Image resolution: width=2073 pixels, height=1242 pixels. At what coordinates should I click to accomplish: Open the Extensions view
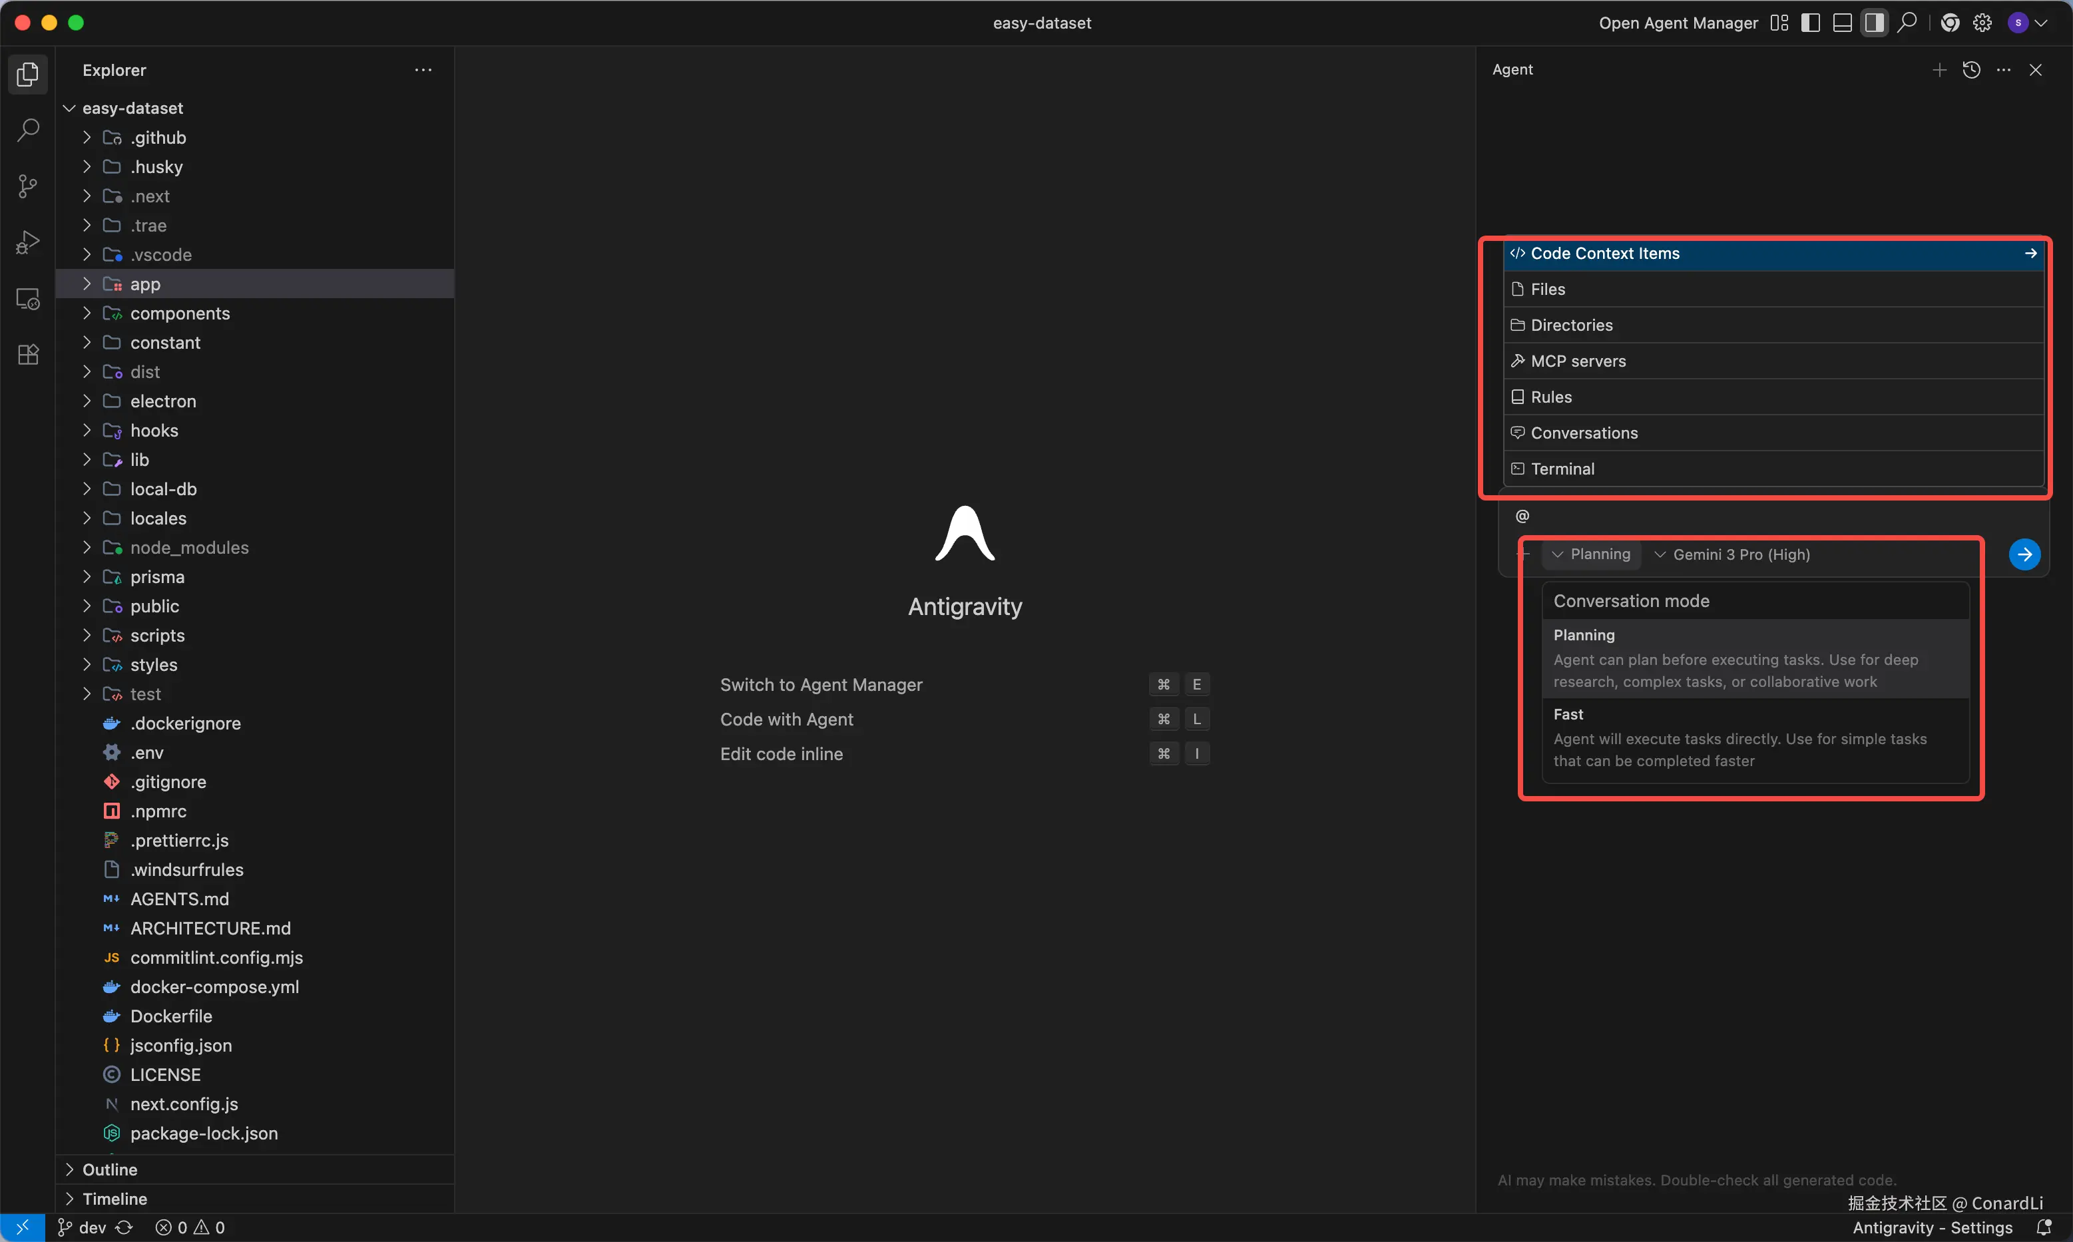27,355
